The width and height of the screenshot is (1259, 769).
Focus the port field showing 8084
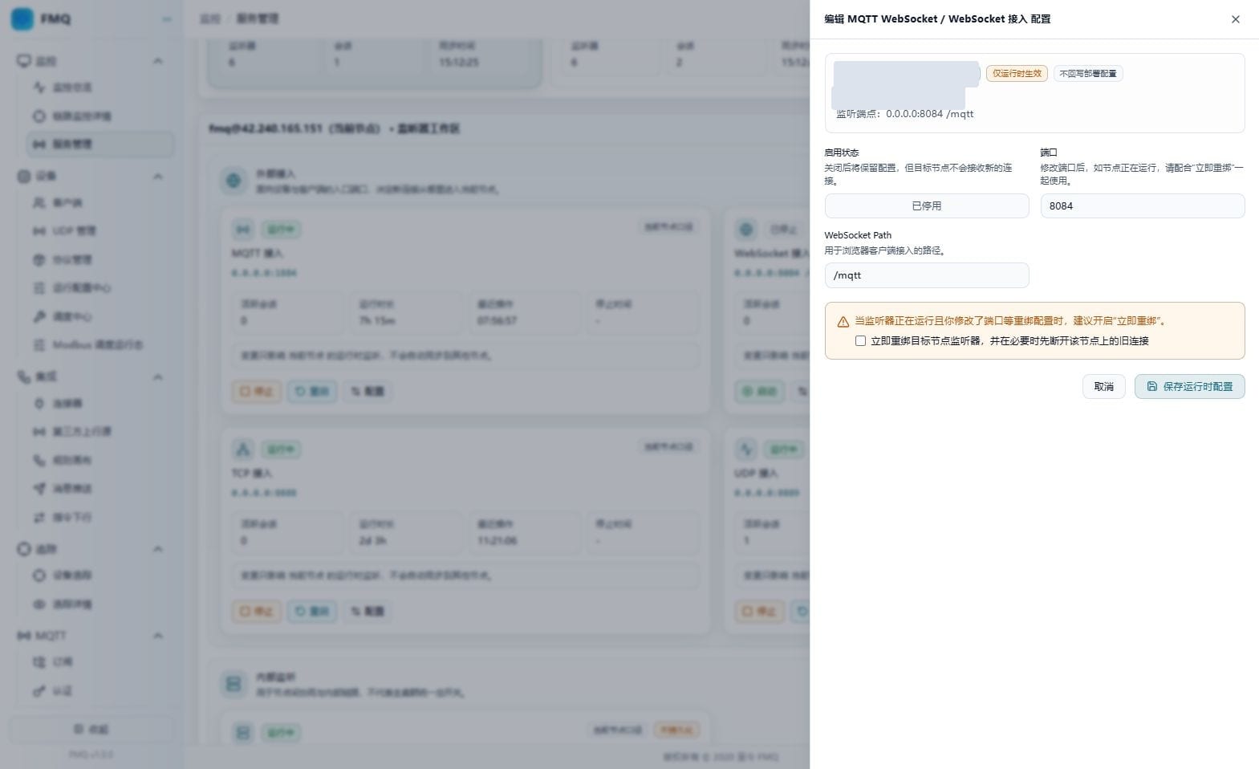[x=1142, y=205]
